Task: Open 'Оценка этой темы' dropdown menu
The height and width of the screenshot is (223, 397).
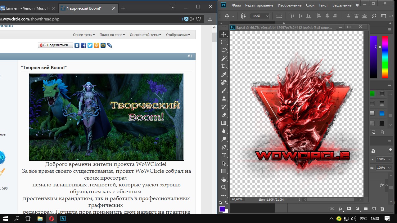Action: coord(145,35)
